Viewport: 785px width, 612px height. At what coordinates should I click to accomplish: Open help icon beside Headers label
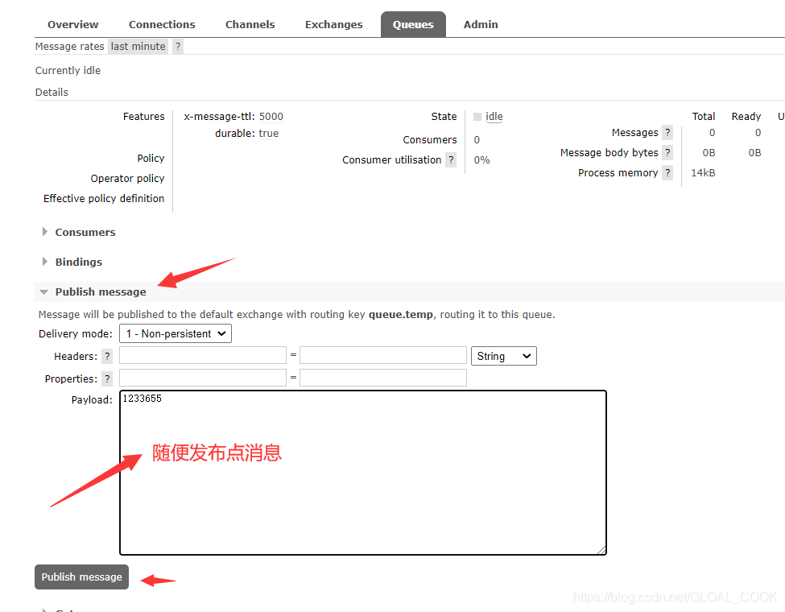click(x=107, y=356)
